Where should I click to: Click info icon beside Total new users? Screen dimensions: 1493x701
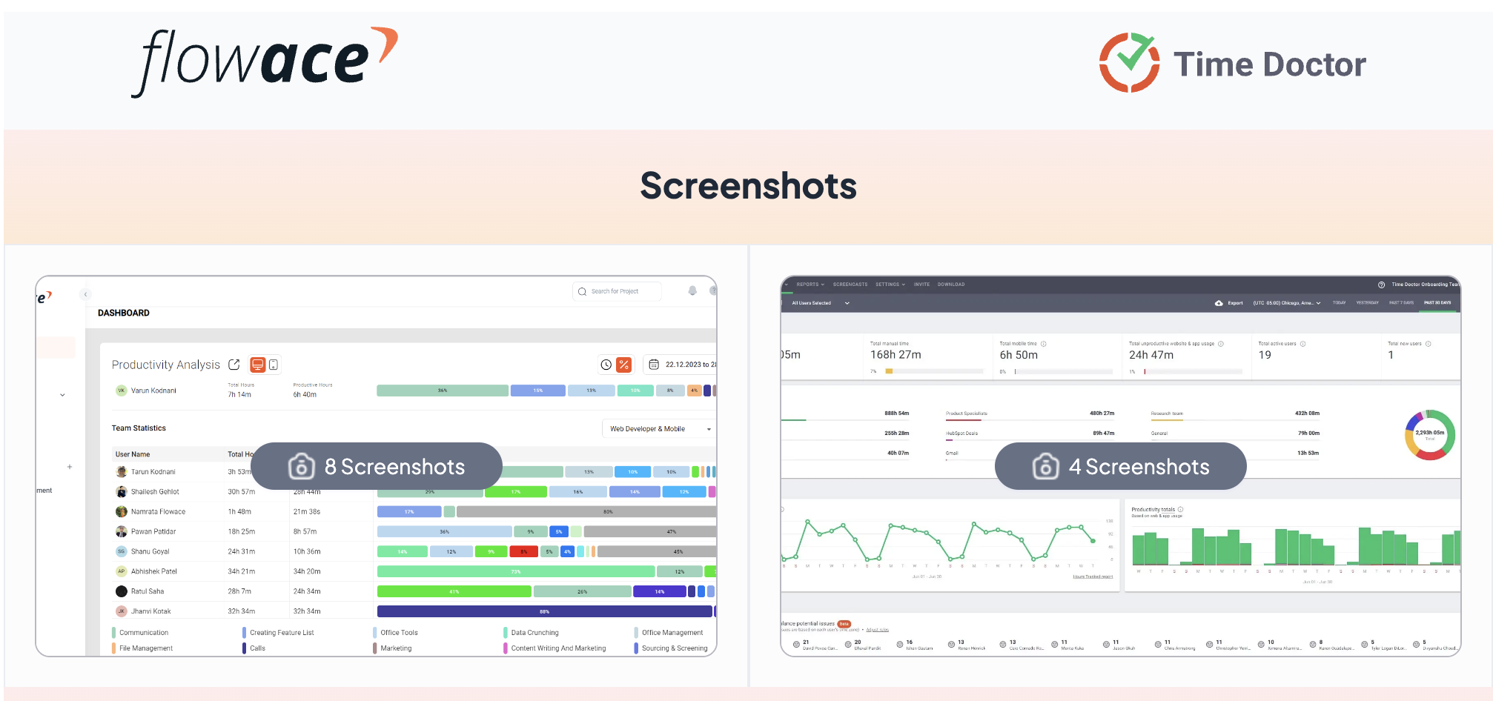pyautogui.click(x=1429, y=344)
